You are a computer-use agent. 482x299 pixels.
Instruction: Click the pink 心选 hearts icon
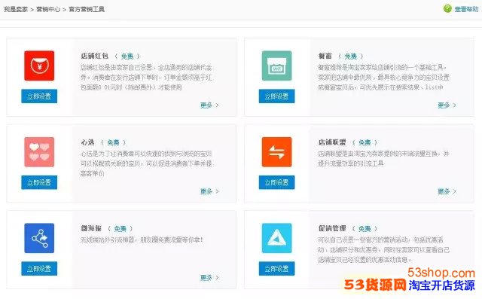[39, 152]
